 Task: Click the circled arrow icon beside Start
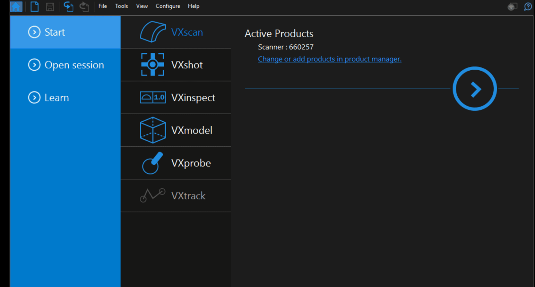click(x=34, y=32)
